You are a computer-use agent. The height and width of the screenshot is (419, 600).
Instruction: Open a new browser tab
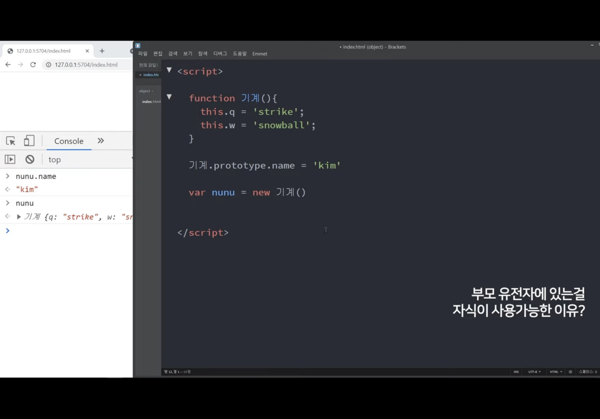[102, 51]
